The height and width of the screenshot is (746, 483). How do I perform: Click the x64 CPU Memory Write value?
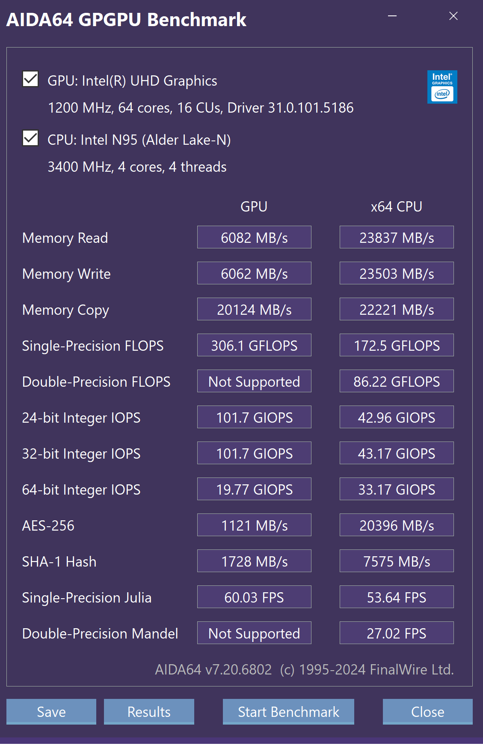click(x=397, y=273)
